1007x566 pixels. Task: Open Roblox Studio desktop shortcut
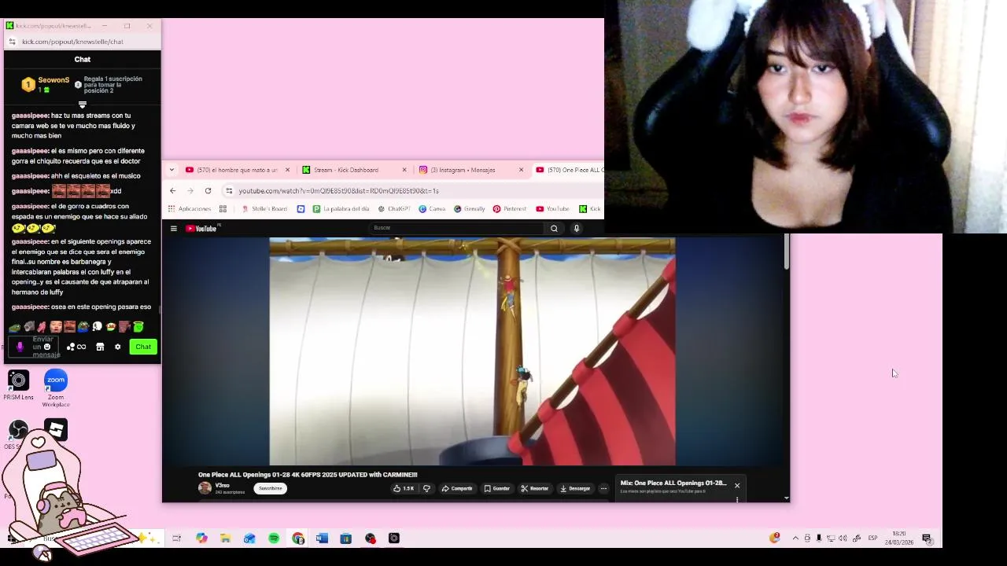tap(55, 429)
